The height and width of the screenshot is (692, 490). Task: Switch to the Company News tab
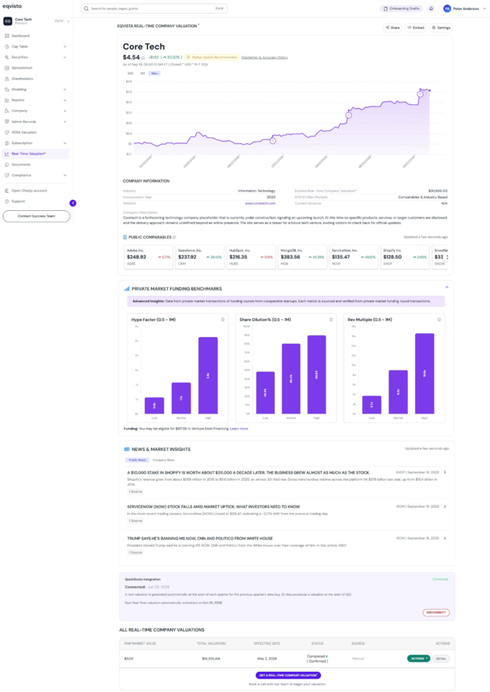point(164,460)
